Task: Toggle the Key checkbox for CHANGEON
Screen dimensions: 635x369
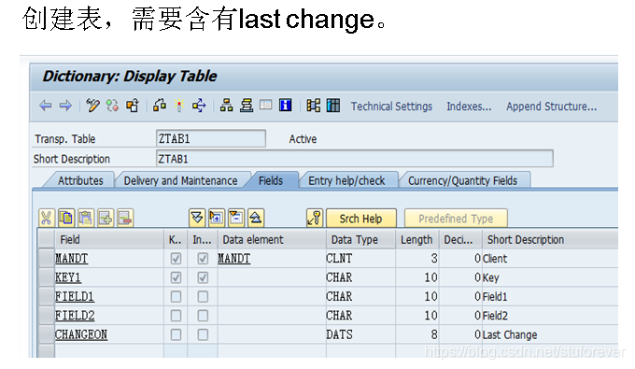Action: tap(176, 334)
